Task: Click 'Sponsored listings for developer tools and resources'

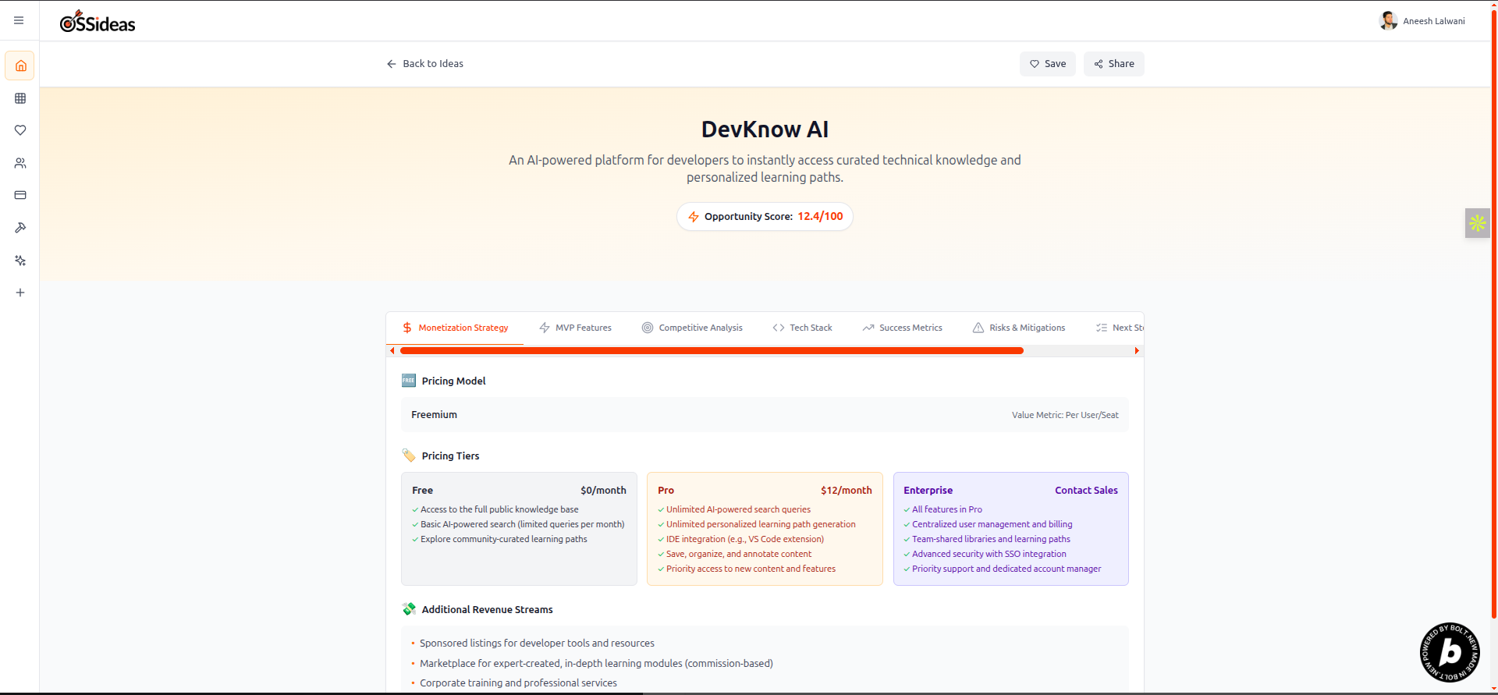Action: pos(537,644)
